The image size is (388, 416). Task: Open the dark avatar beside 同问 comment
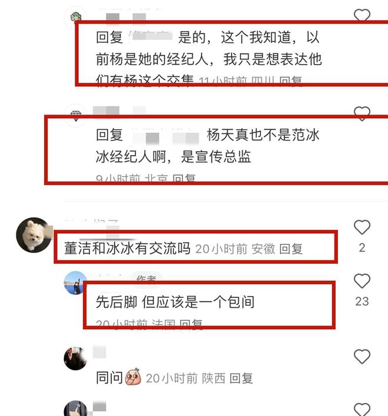(x=75, y=358)
